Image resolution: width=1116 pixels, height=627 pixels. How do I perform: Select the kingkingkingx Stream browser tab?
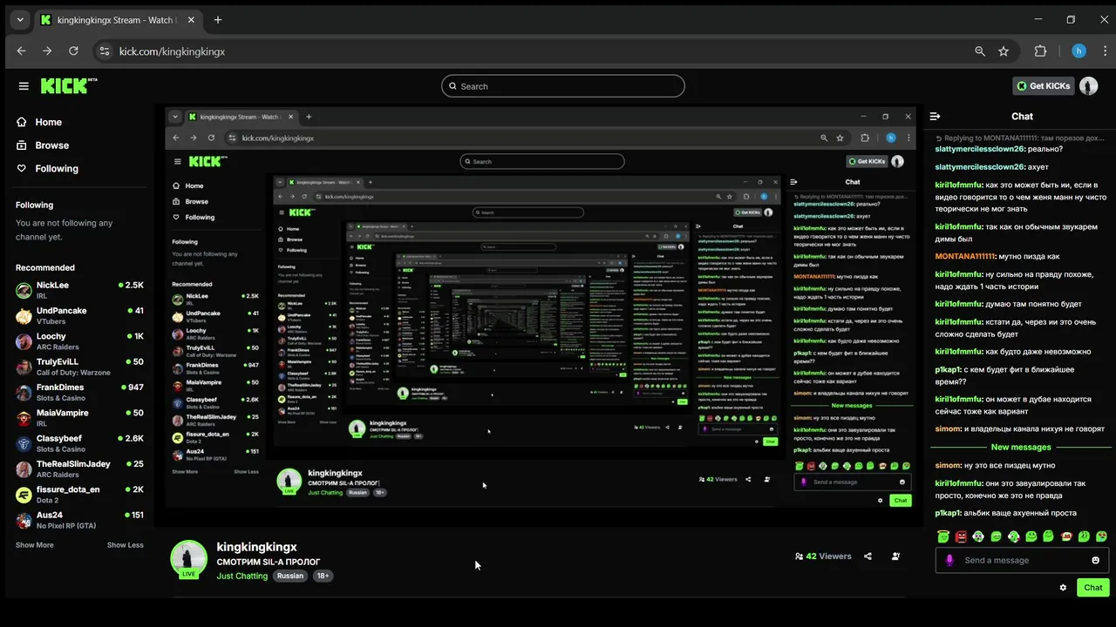[118, 20]
